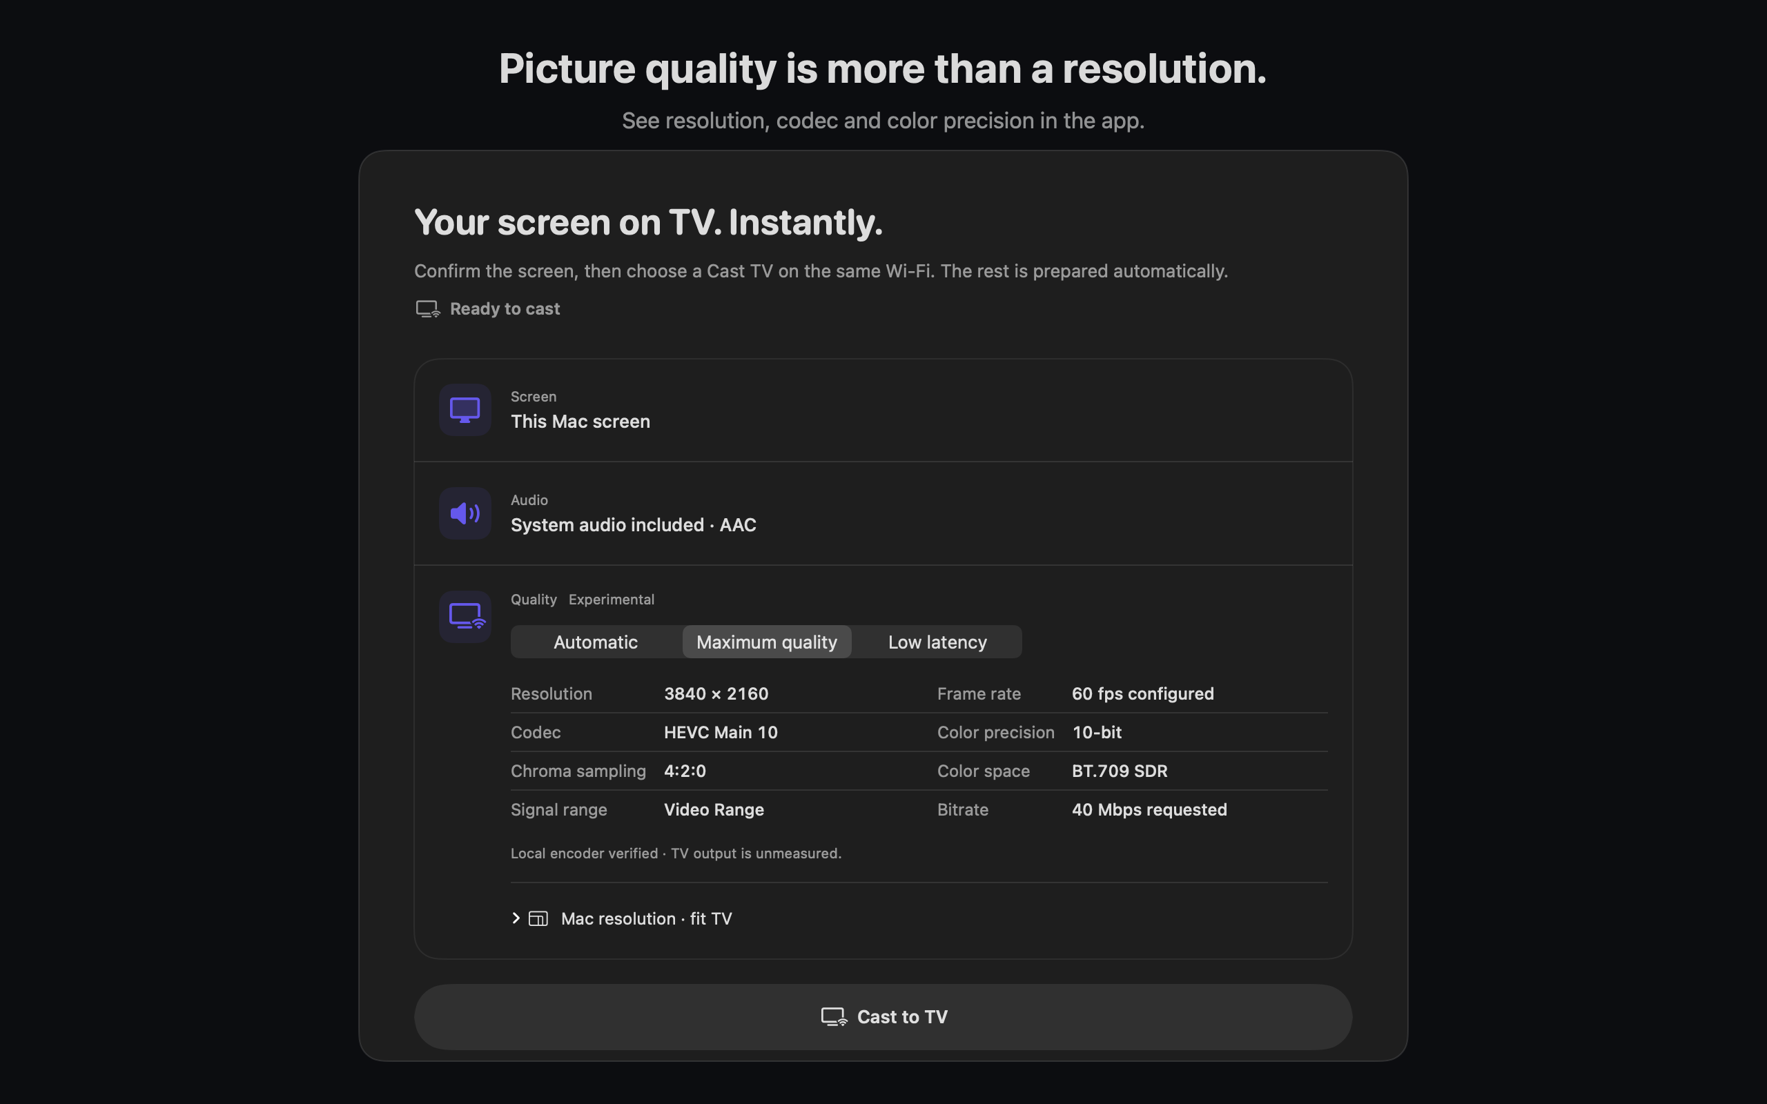Select Low latency mode
The height and width of the screenshot is (1104, 1767).
pyautogui.click(x=937, y=642)
